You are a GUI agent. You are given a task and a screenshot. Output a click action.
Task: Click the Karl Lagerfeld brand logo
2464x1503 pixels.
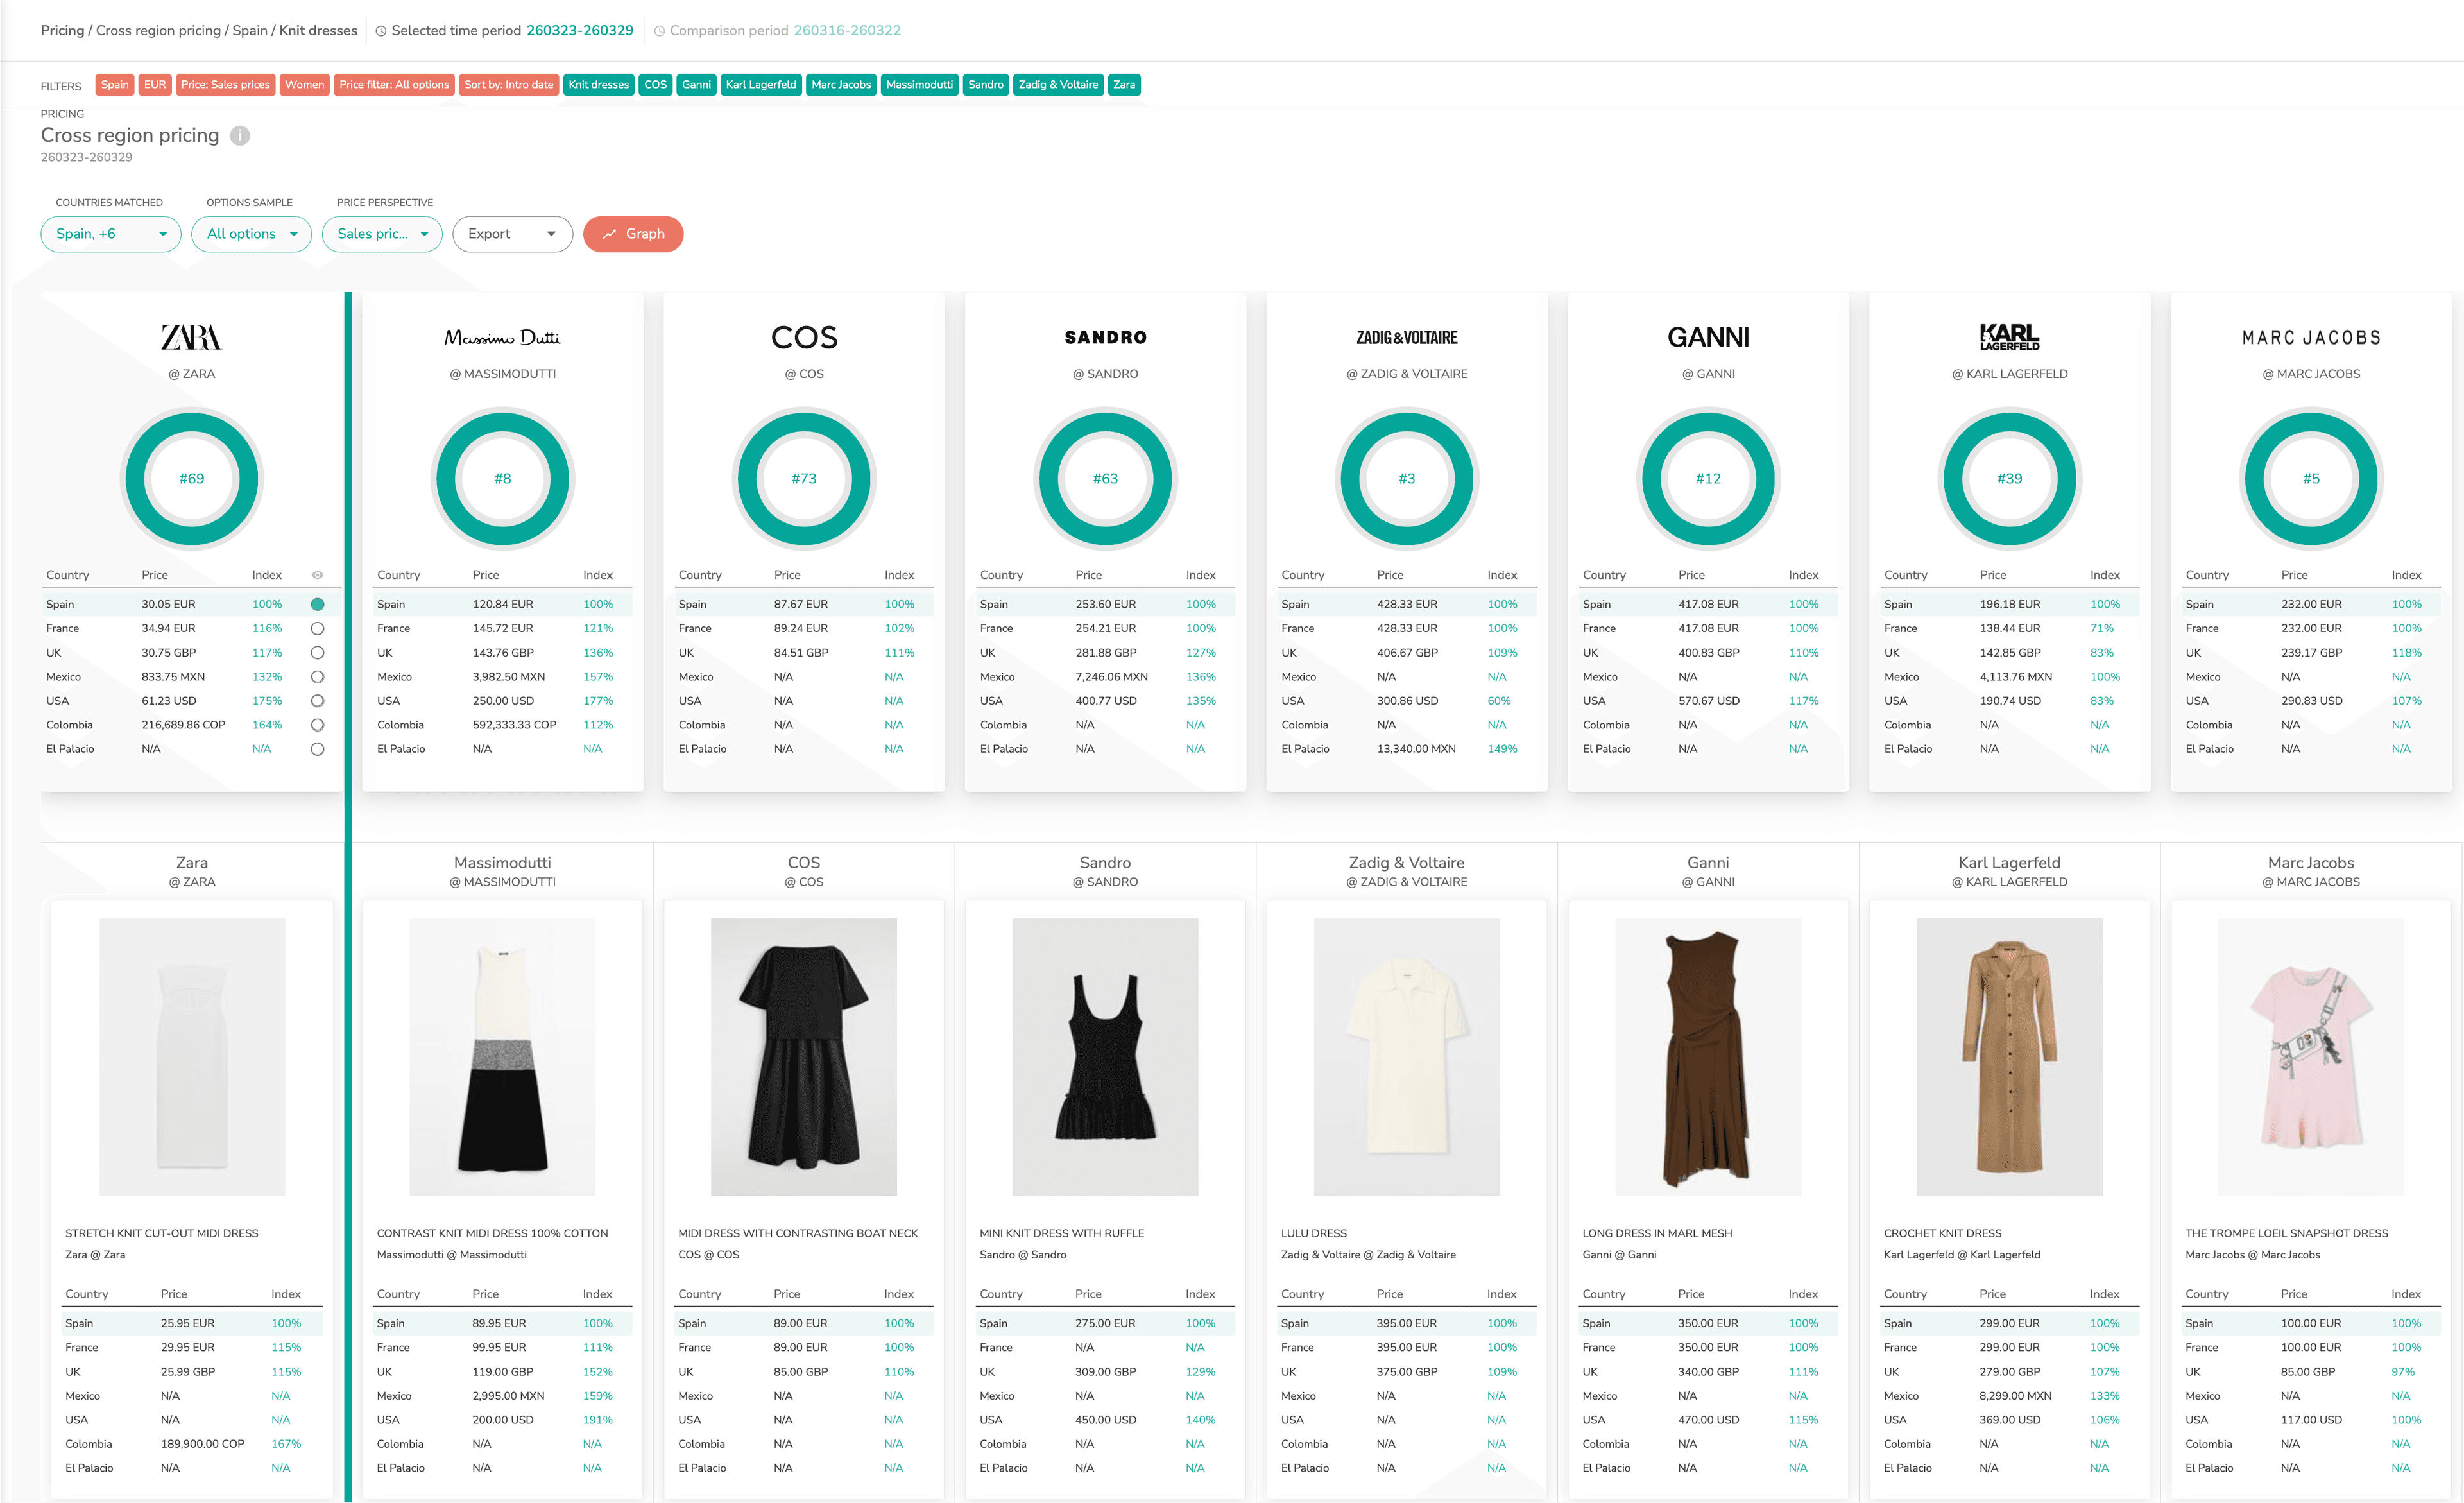pos(2009,338)
